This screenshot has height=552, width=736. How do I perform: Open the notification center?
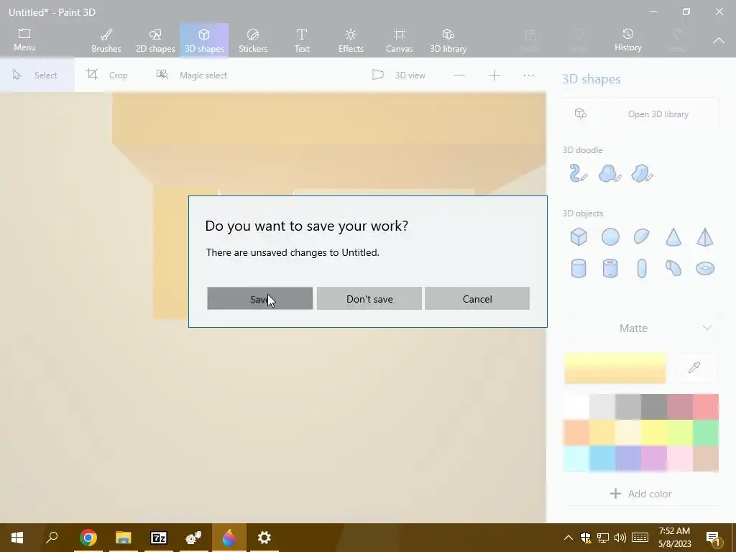713,538
